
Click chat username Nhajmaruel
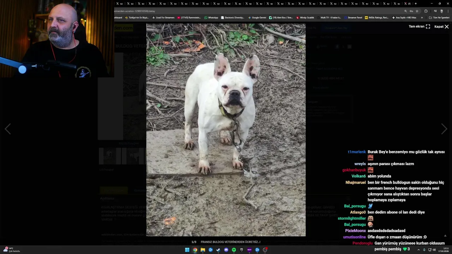(x=356, y=182)
